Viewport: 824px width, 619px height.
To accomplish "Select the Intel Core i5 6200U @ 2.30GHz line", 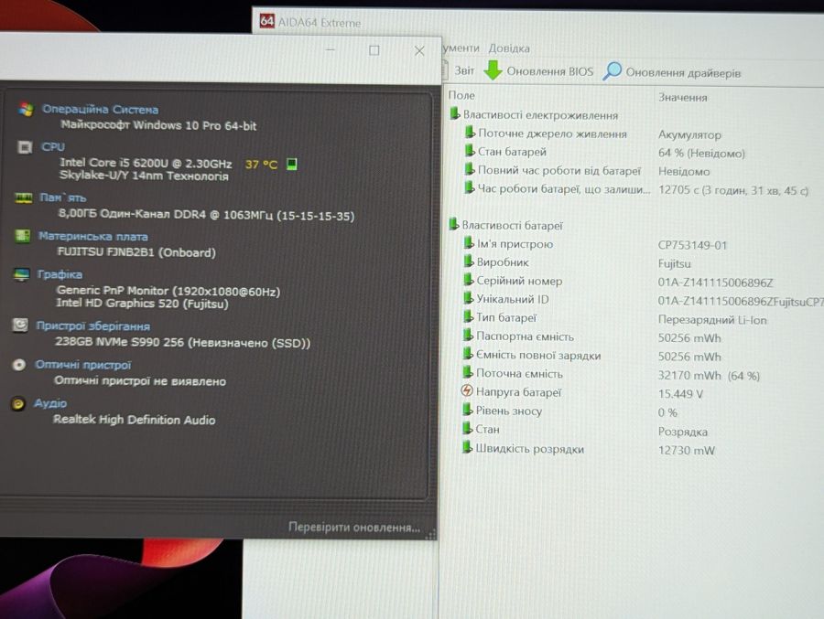I will [146, 164].
